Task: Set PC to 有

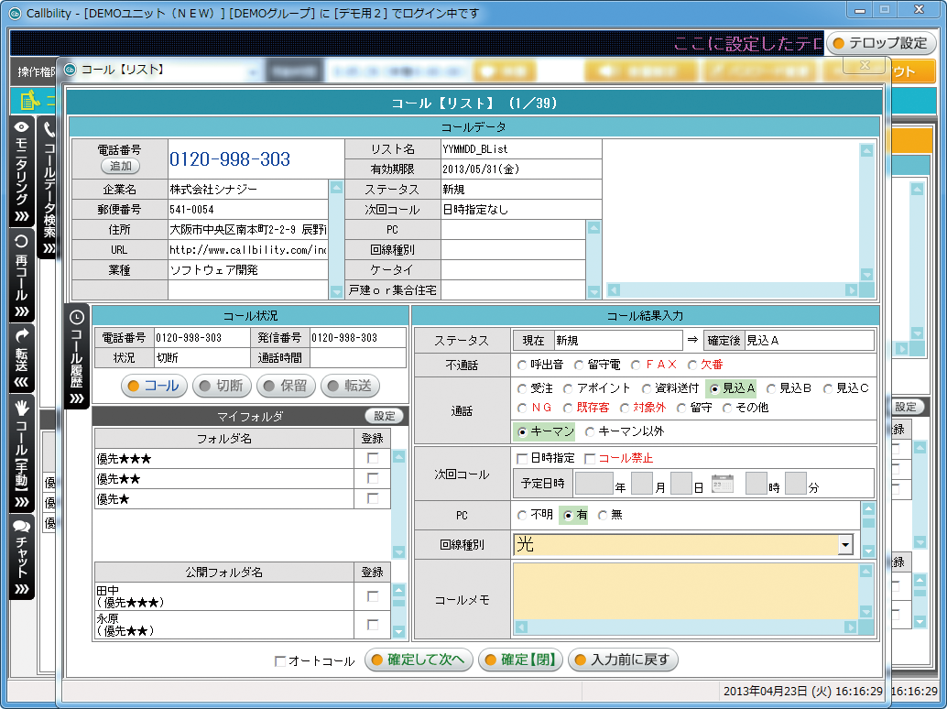Action: pyautogui.click(x=568, y=516)
